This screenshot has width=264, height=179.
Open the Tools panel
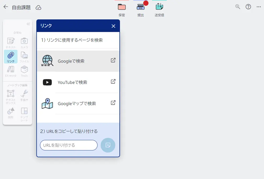24,71
